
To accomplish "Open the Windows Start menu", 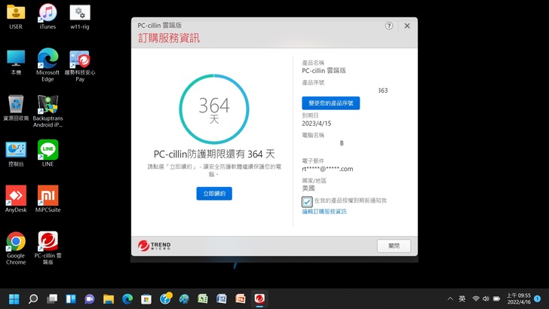I will coord(14,299).
